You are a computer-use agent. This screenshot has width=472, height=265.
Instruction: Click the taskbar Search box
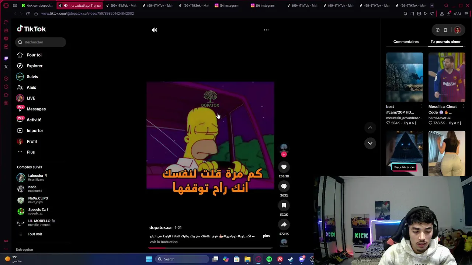pyautogui.click(x=182, y=259)
